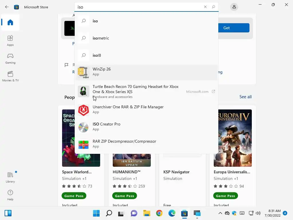Launch Google Chrome from the taskbar
The width and height of the screenshot is (293, 220).
(x=159, y=213)
